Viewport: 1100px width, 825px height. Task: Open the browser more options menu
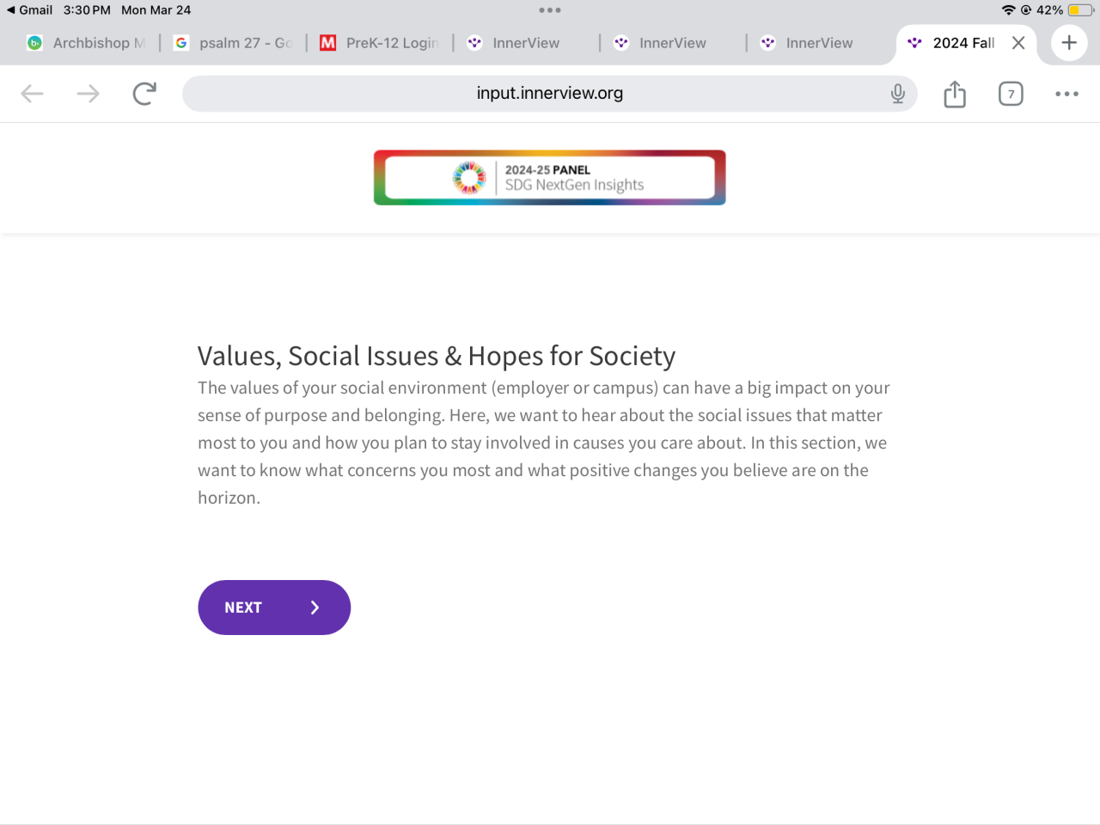pyautogui.click(x=1066, y=94)
